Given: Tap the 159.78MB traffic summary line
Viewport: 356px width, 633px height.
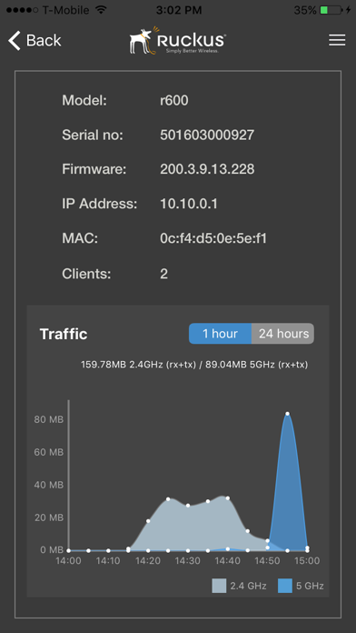Looking at the screenshot, I should point(194,365).
